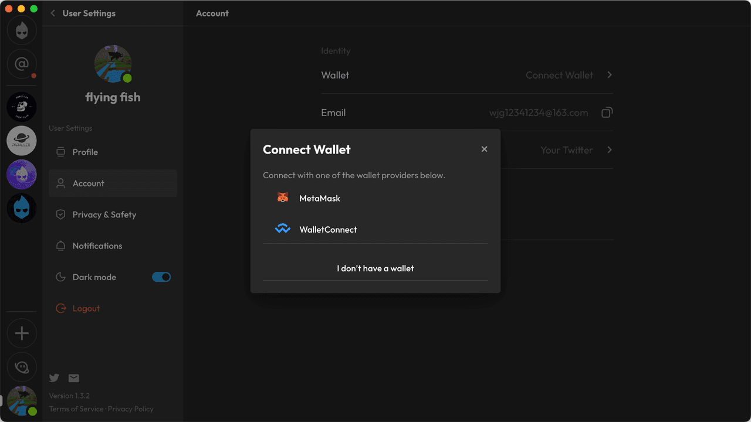This screenshot has width=751, height=422.
Task: Go back from User Settings
Action: 53,13
